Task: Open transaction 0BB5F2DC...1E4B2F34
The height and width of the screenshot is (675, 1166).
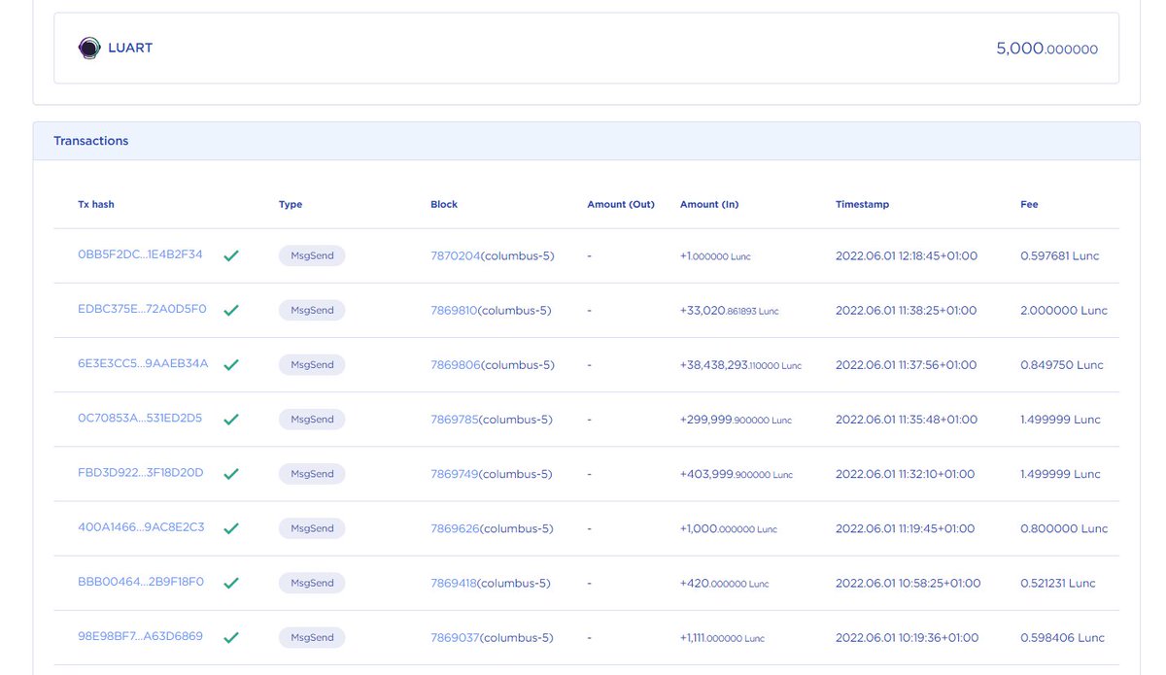Action: coord(140,254)
